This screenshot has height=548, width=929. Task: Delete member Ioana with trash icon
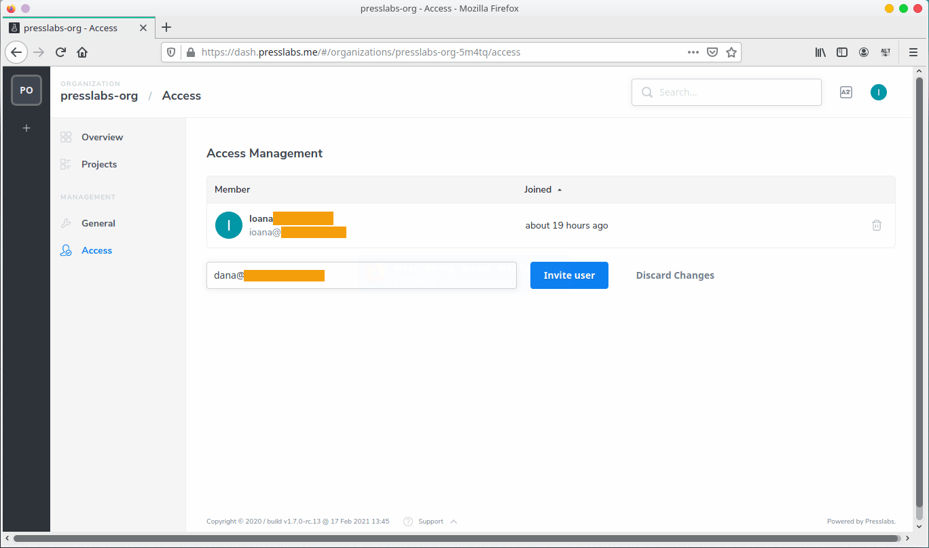click(877, 225)
